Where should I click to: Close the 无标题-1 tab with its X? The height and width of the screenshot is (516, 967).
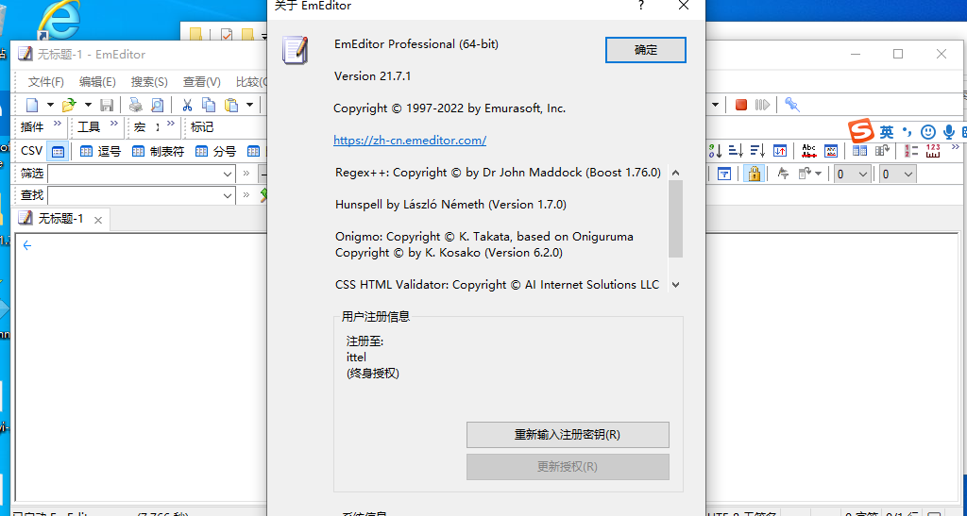coord(97,220)
